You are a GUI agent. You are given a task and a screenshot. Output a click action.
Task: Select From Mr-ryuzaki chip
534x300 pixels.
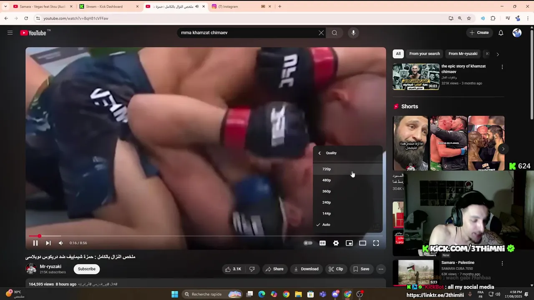pyautogui.click(x=463, y=54)
